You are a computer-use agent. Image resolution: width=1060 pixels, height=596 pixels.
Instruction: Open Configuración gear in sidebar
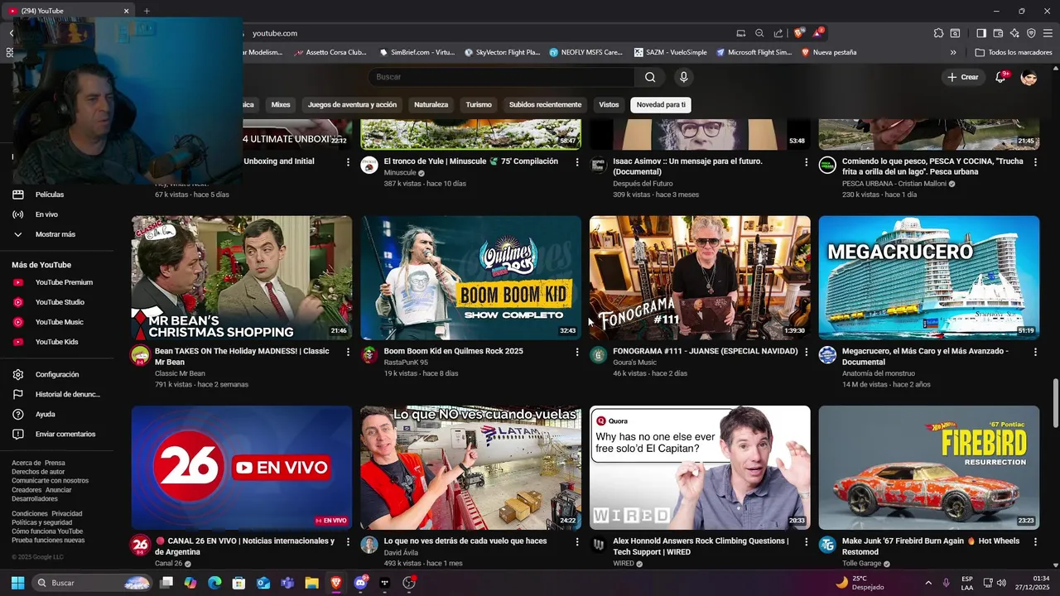point(57,374)
